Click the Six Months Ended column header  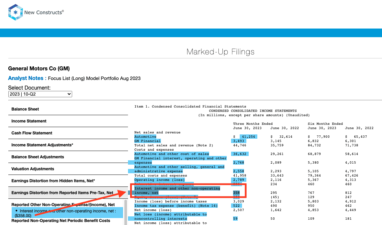pyautogui.click(x=325, y=124)
